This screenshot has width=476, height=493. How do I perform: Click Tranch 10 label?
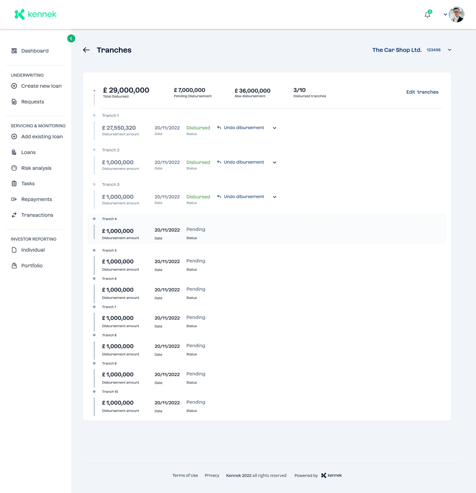coord(110,392)
